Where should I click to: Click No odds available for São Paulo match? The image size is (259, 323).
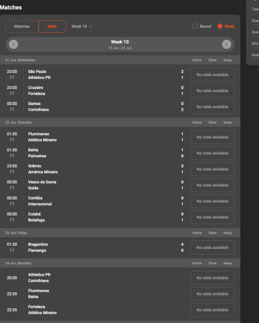[212, 75]
